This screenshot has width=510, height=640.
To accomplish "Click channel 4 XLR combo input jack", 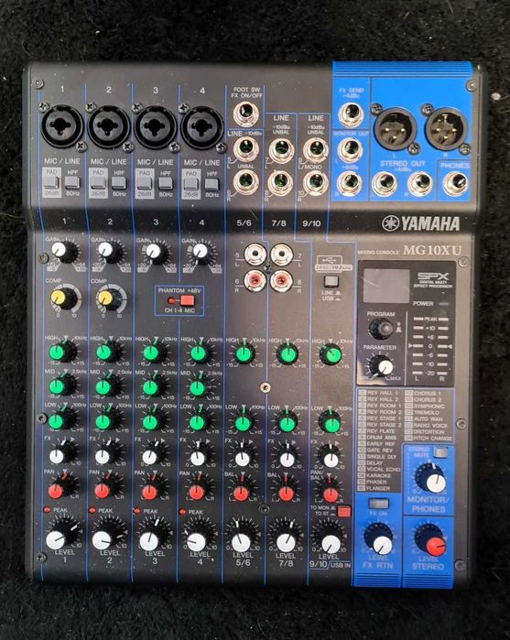I will coord(201,127).
